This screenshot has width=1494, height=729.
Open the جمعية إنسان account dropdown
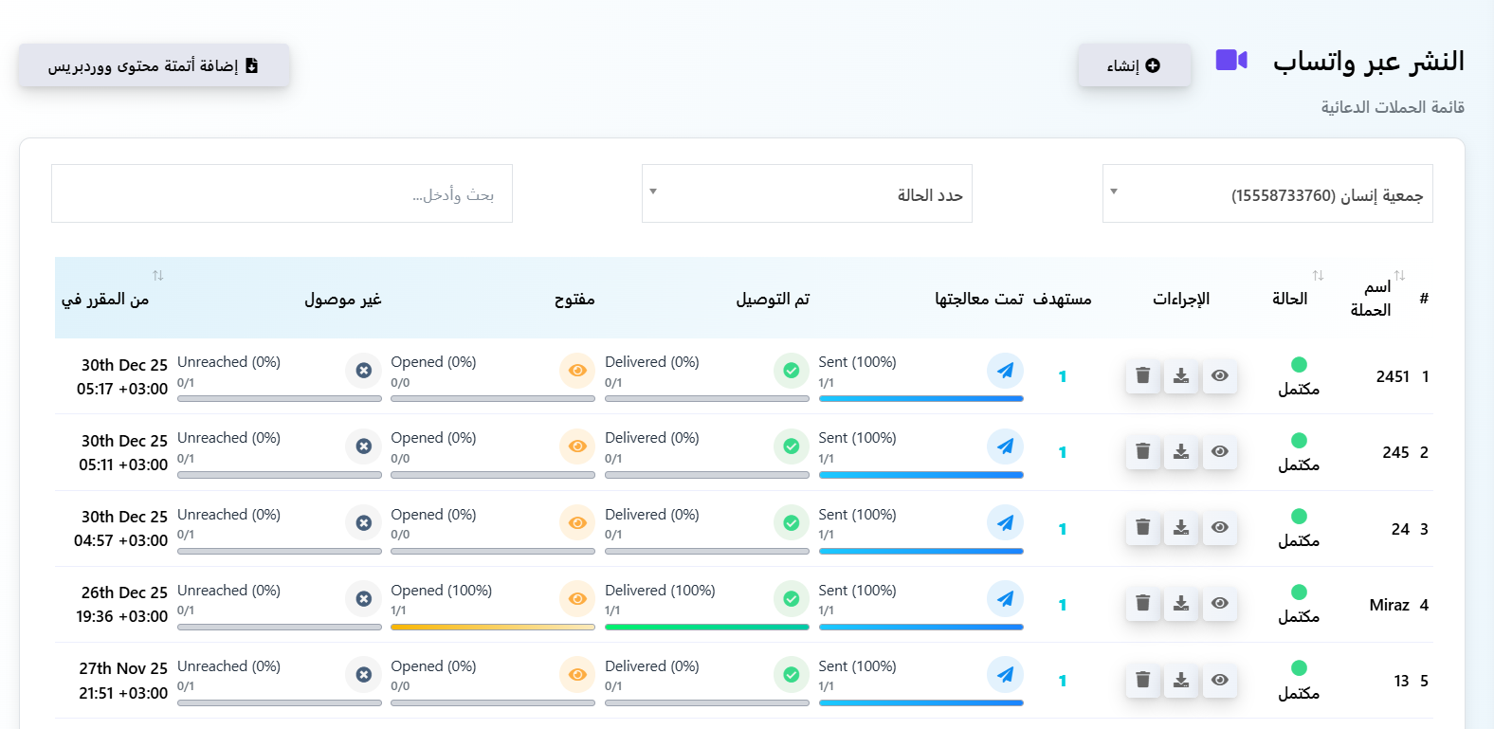[1266, 194]
